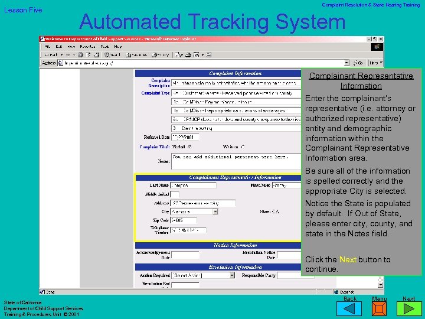Click the First Name input field
The height and width of the screenshot is (319, 425).
click(286, 185)
